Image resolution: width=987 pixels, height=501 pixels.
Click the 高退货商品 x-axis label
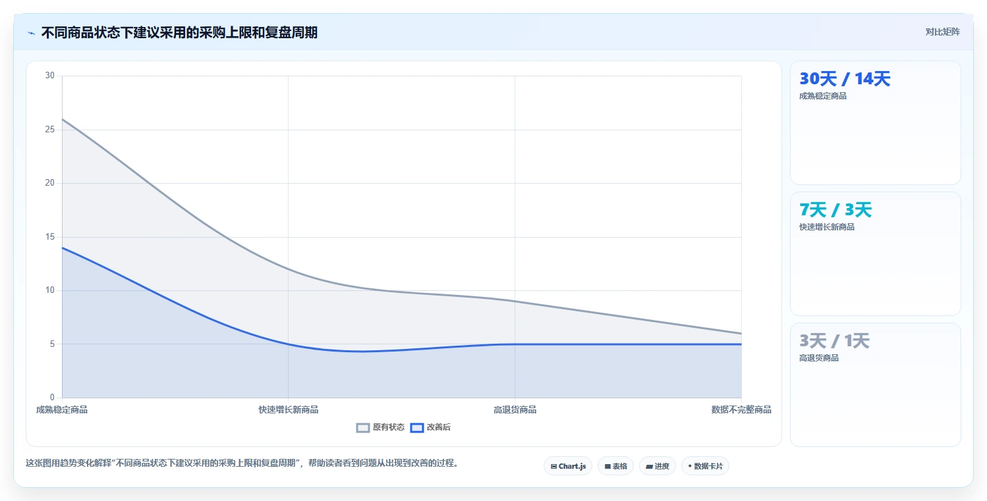[515, 410]
